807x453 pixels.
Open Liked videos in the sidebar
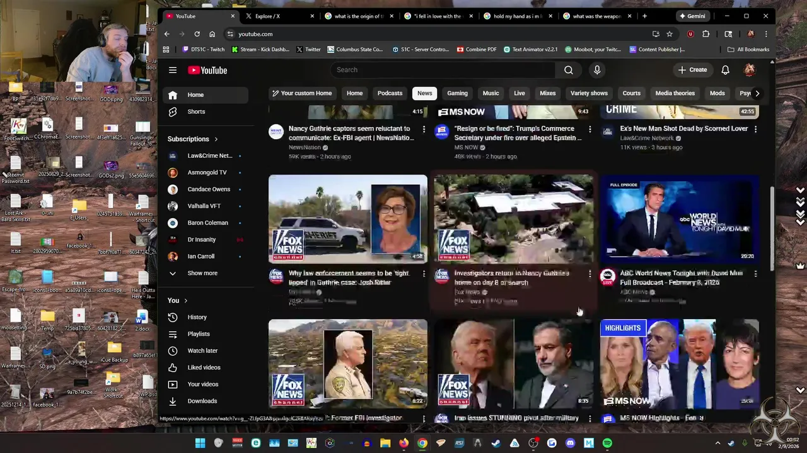point(206,367)
